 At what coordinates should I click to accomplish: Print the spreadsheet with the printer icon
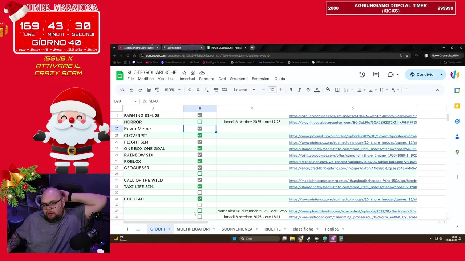tap(149, 90)
